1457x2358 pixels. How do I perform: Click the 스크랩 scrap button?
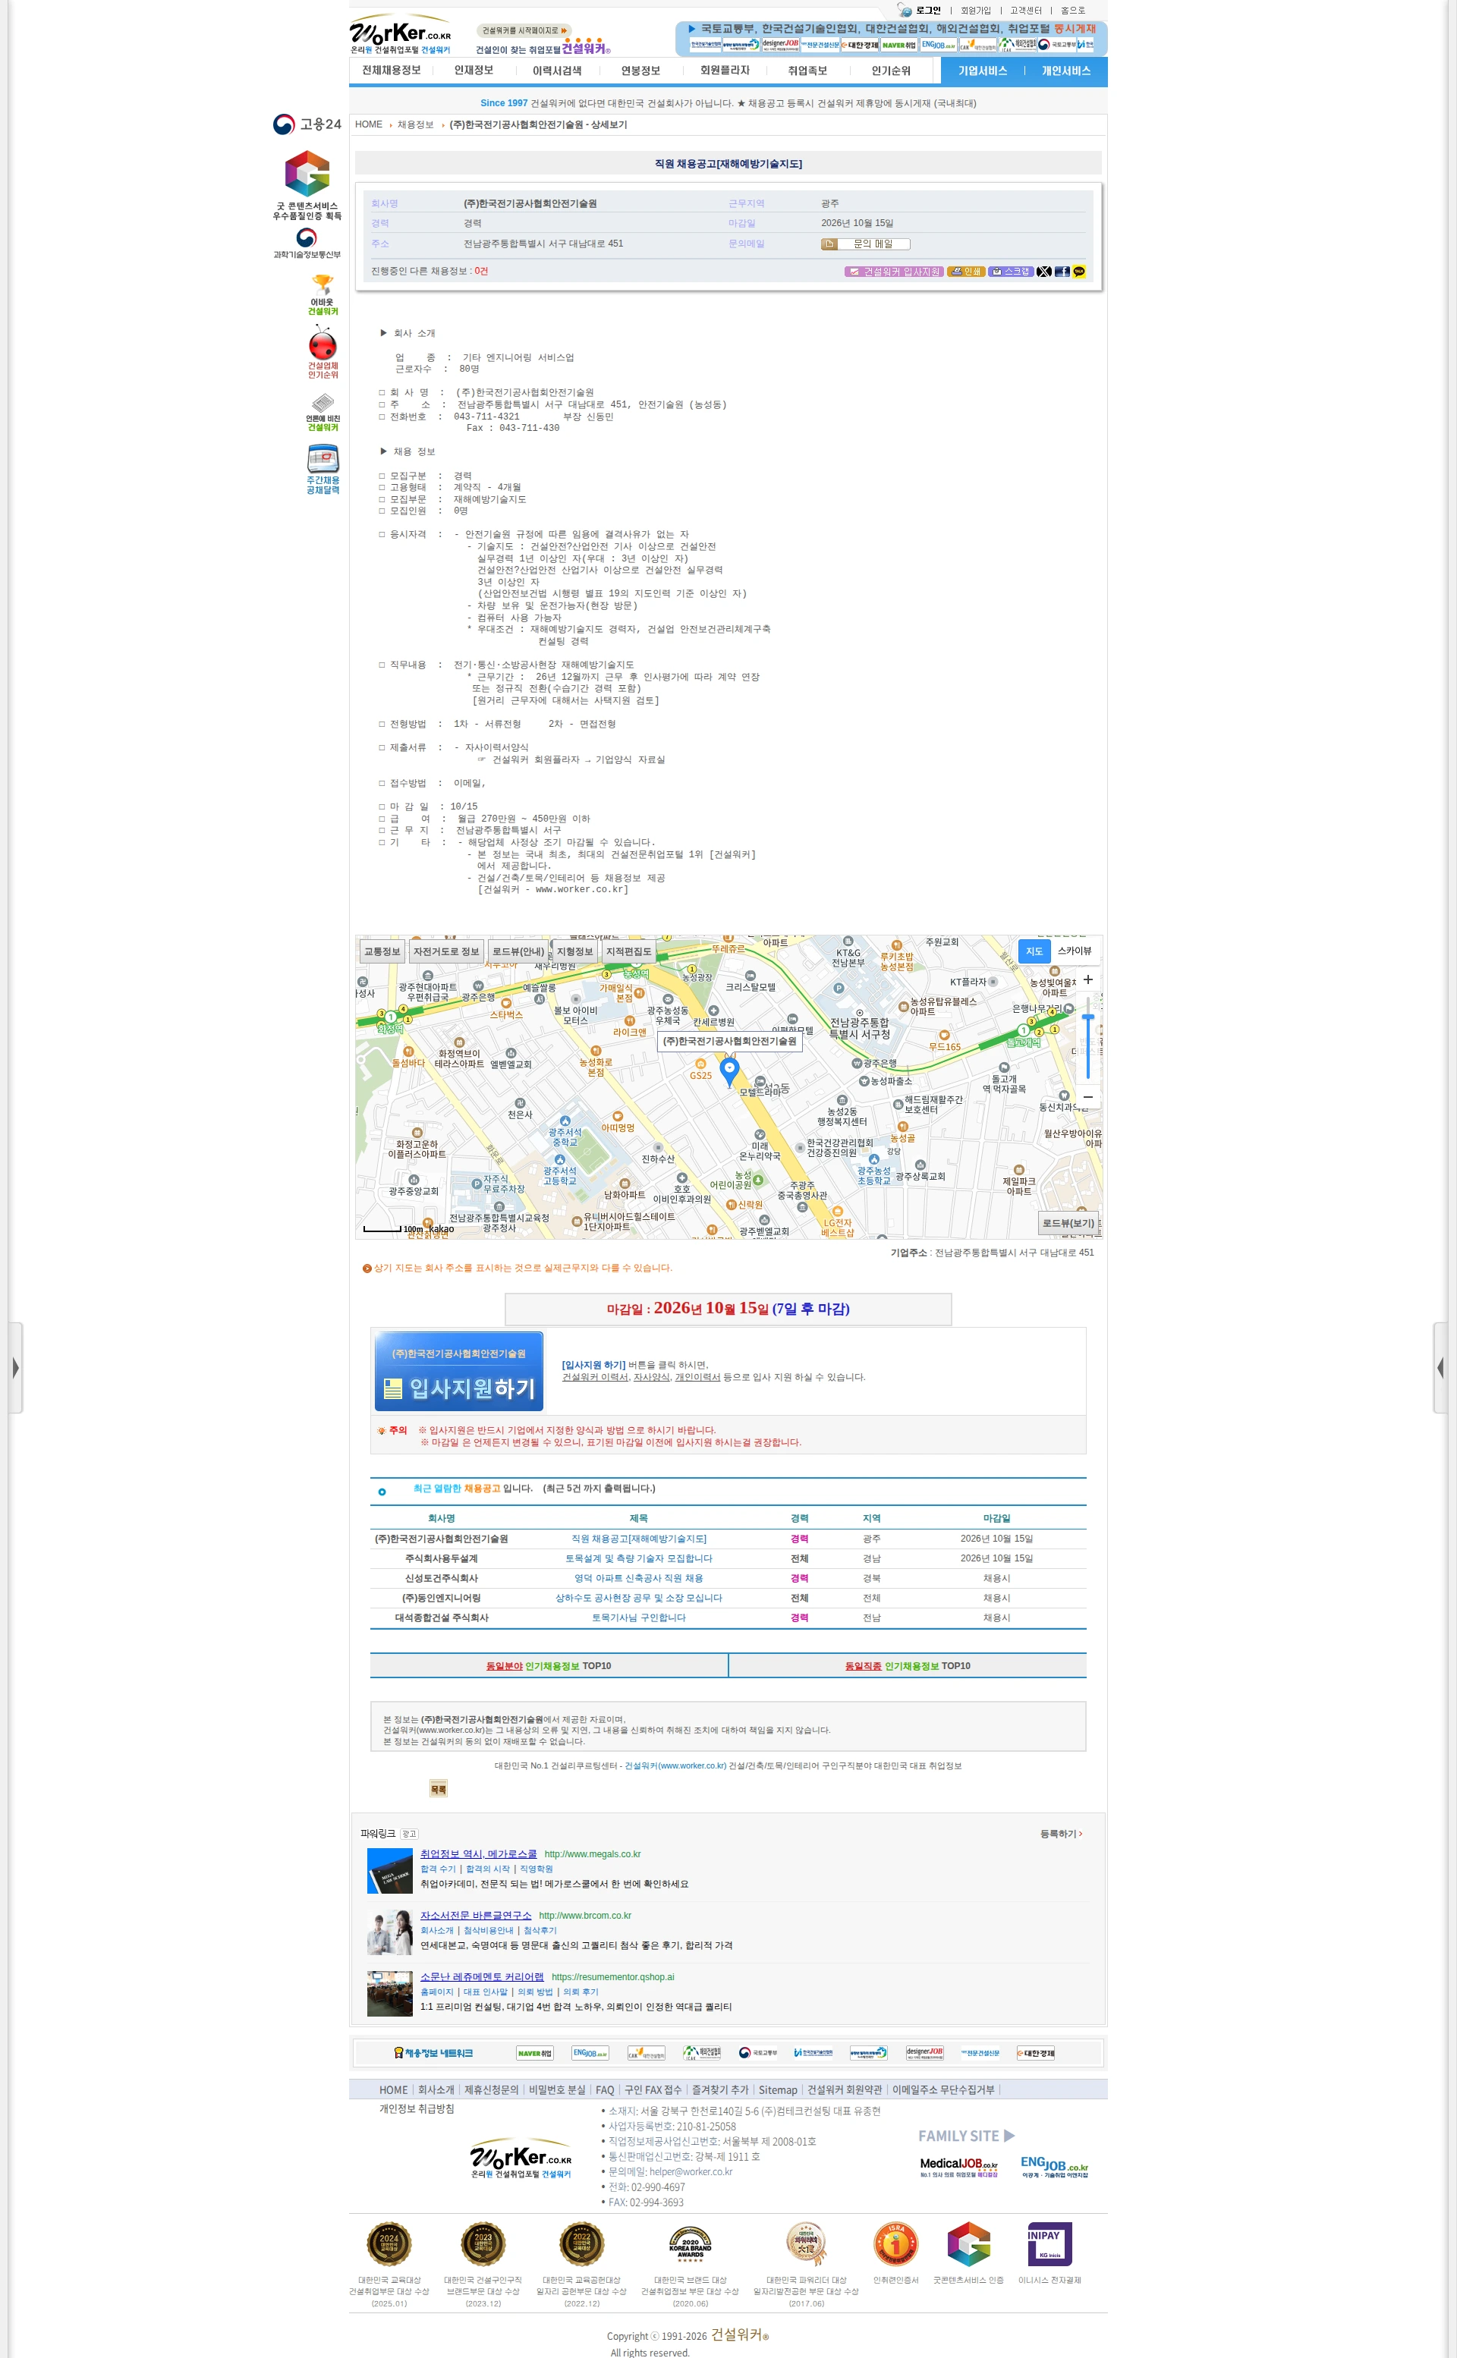(x=1010, y=272)
